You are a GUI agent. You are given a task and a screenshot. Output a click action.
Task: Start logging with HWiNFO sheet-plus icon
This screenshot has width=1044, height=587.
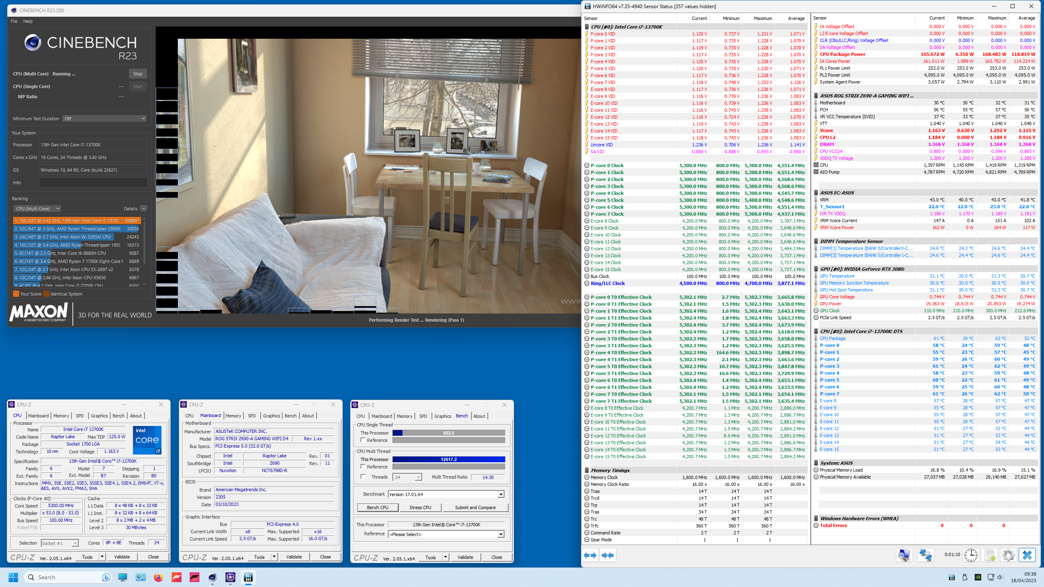pos(990,555)
